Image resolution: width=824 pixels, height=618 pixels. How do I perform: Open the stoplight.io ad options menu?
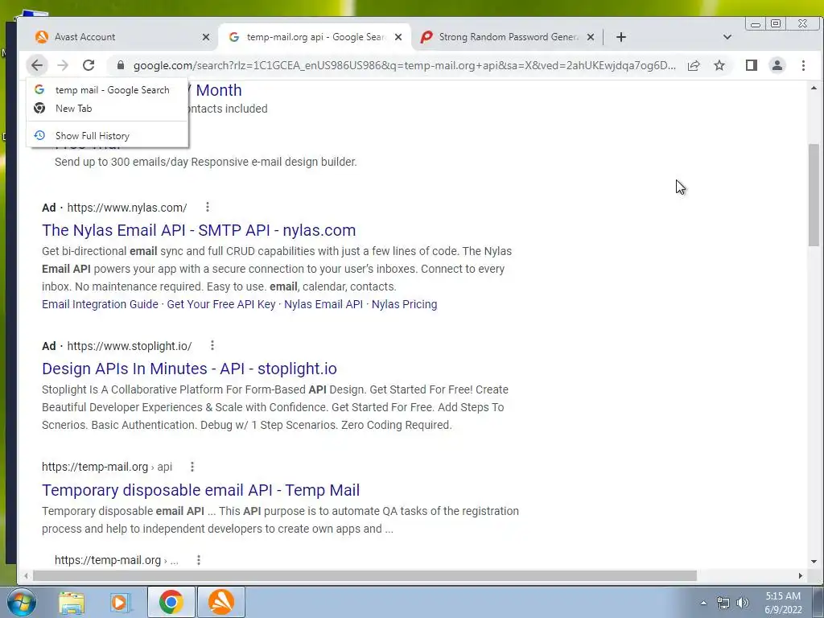(x=212, y=345)
